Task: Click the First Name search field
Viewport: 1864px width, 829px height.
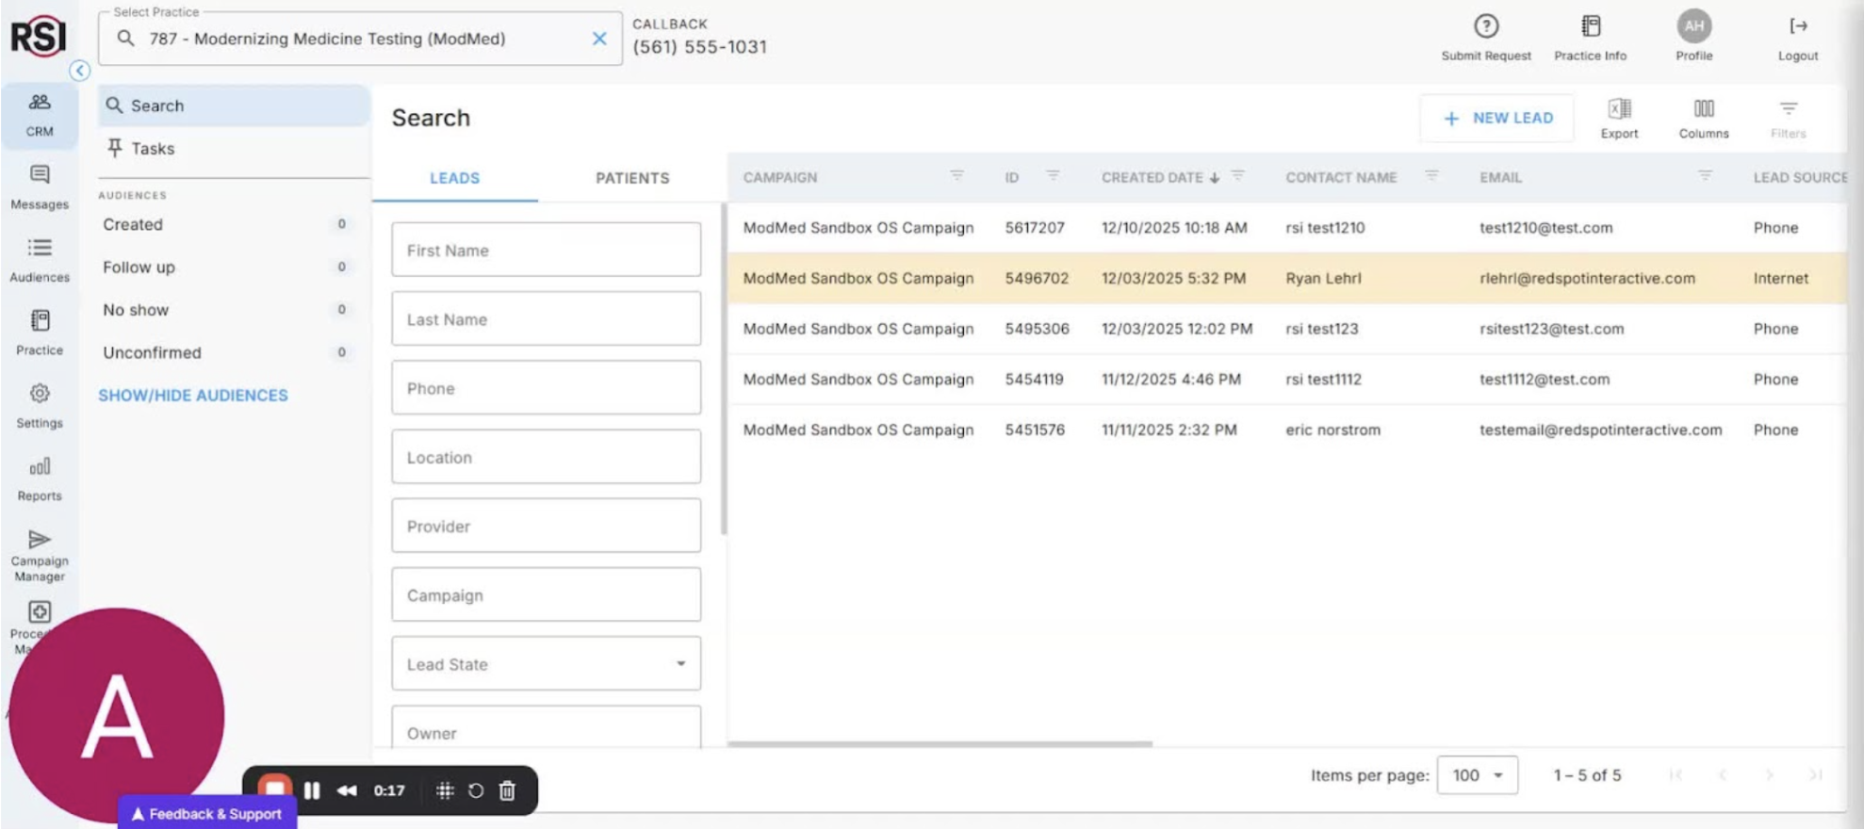Action: 546,251
